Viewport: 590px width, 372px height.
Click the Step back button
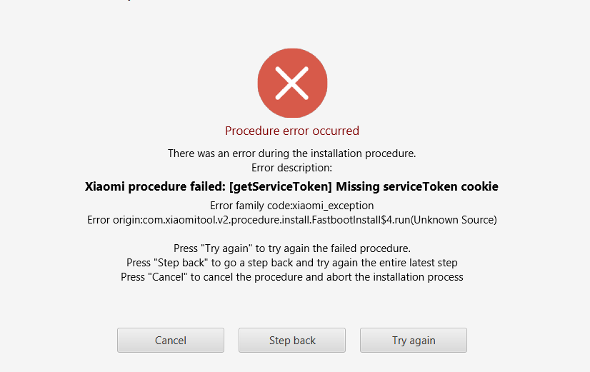pyautogui.click(x=292, y=340)
